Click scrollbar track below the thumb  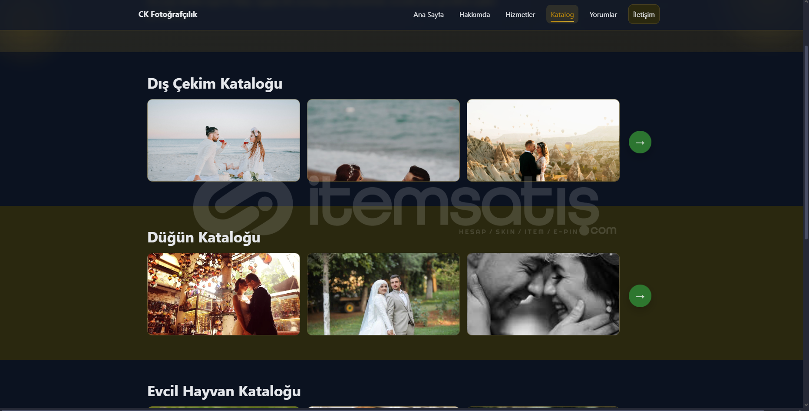click(806, 326)
